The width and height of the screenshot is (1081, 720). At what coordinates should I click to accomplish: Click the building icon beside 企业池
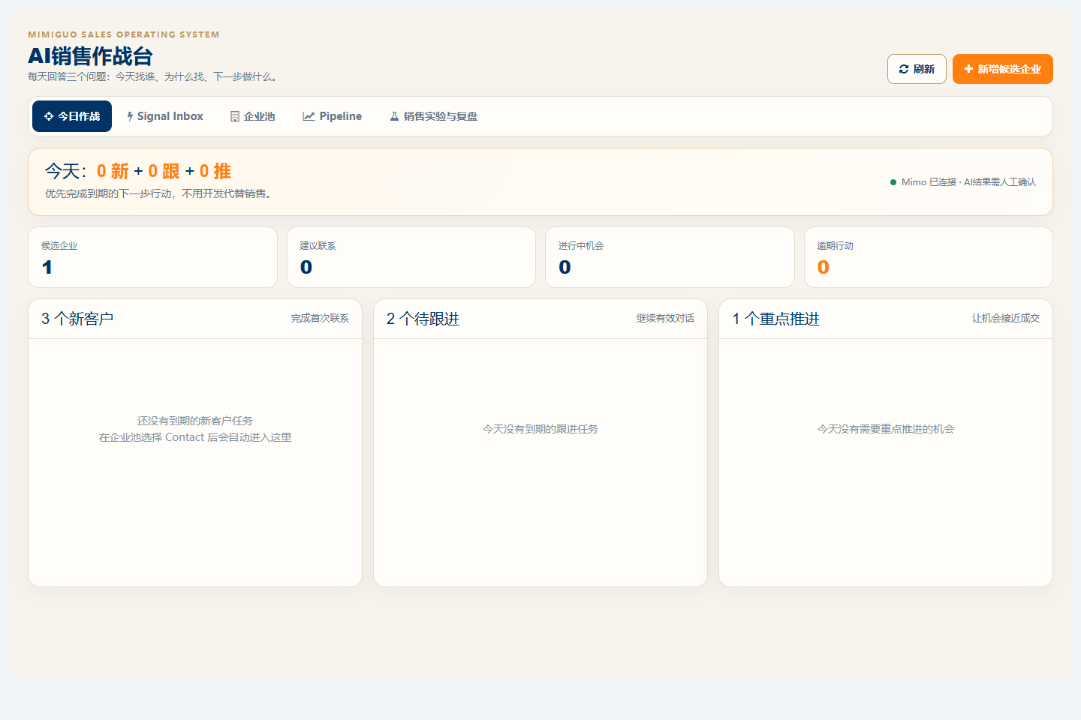pos(235,116)
